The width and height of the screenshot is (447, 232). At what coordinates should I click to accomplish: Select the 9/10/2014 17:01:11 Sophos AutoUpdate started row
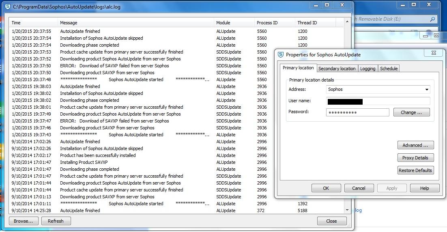pos(176,204)
